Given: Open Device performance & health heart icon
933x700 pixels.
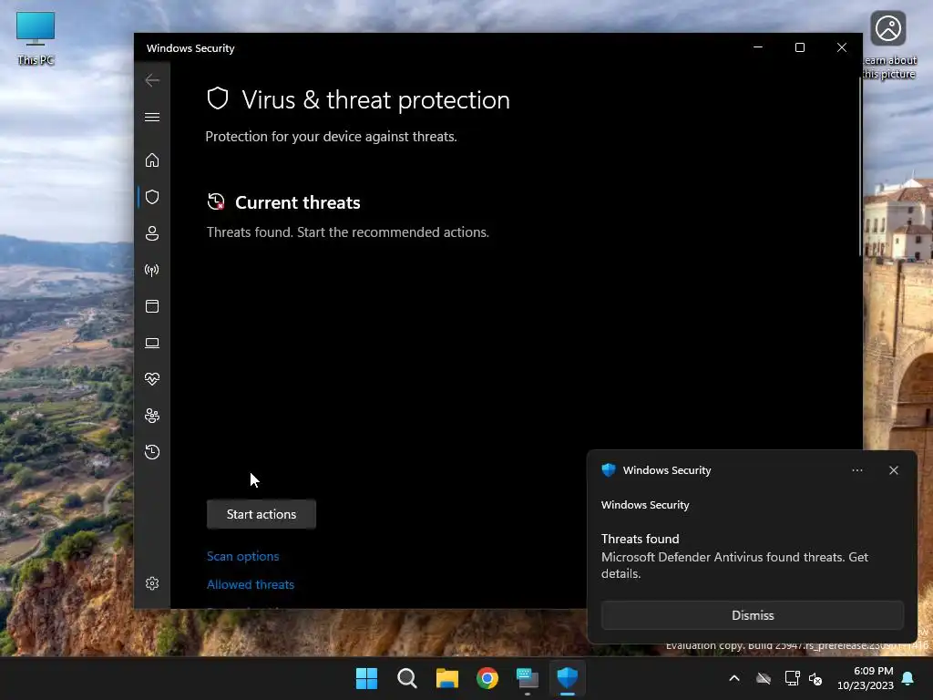Looking at the screenshot, I should [x=152, y=379].
